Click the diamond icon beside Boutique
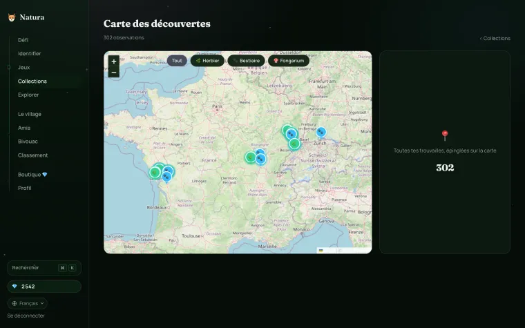This screenshot has height=328, width=525. click(45, 175)
